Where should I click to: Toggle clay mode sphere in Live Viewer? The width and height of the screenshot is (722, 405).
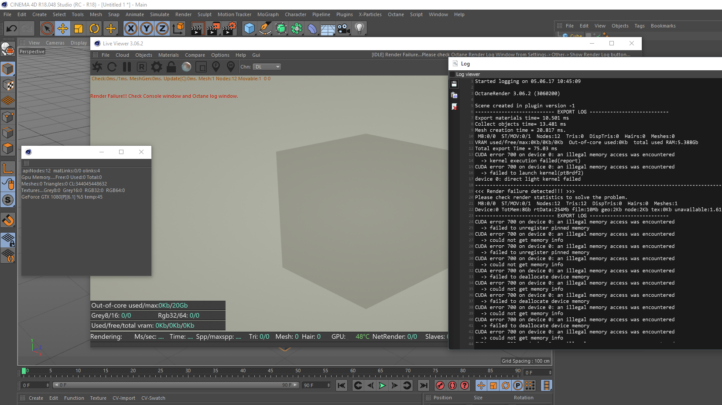[186, 67]
